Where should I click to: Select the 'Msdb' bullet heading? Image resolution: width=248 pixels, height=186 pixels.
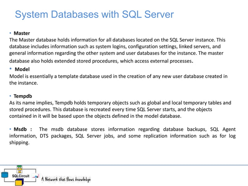point(20,129)
